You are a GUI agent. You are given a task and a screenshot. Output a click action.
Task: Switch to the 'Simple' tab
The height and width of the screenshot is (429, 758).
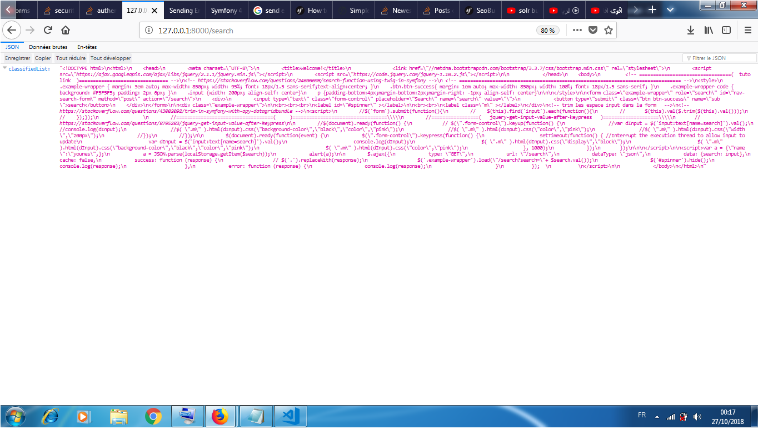355,11
